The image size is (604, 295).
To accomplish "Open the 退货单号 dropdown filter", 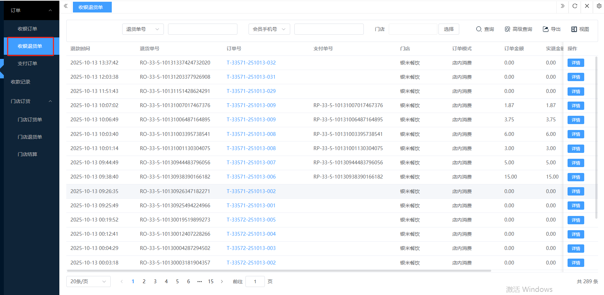I will tap(143, 29).
